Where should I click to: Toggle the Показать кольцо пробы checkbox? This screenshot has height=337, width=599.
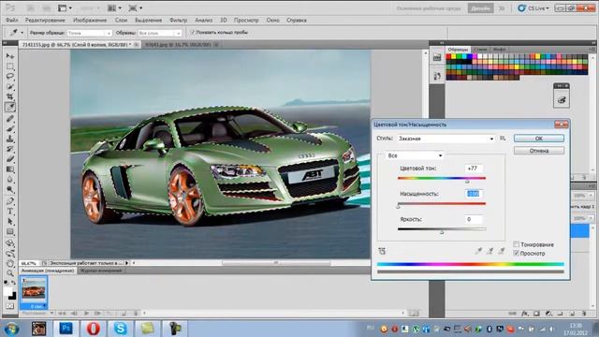point(193,33)
